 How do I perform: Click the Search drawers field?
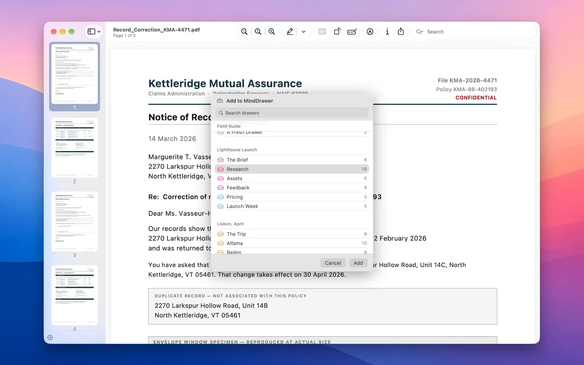[292, 113]
